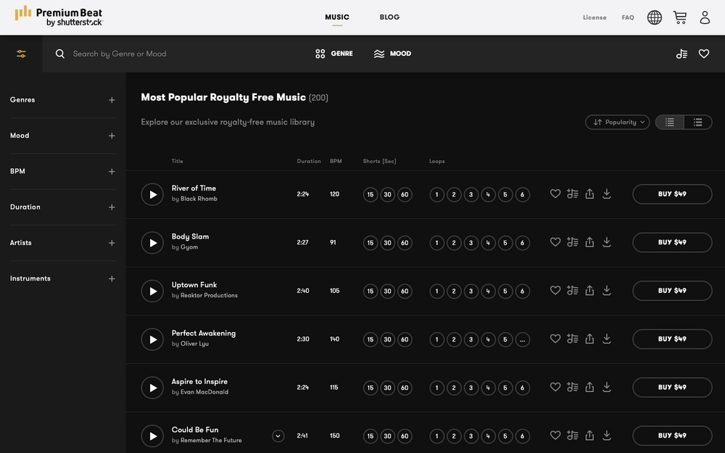Open the language globe selector
This screenshot has width=725, height=453.
tap(655, 17)
